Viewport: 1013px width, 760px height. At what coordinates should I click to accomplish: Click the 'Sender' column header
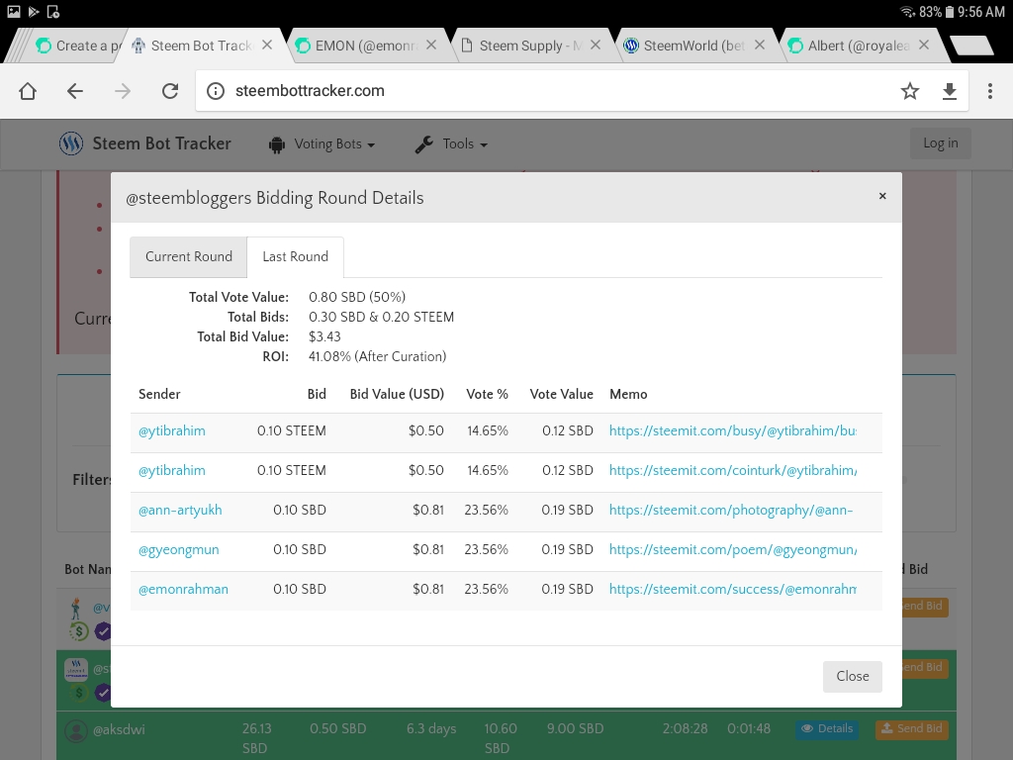click(x=159, y=394)
